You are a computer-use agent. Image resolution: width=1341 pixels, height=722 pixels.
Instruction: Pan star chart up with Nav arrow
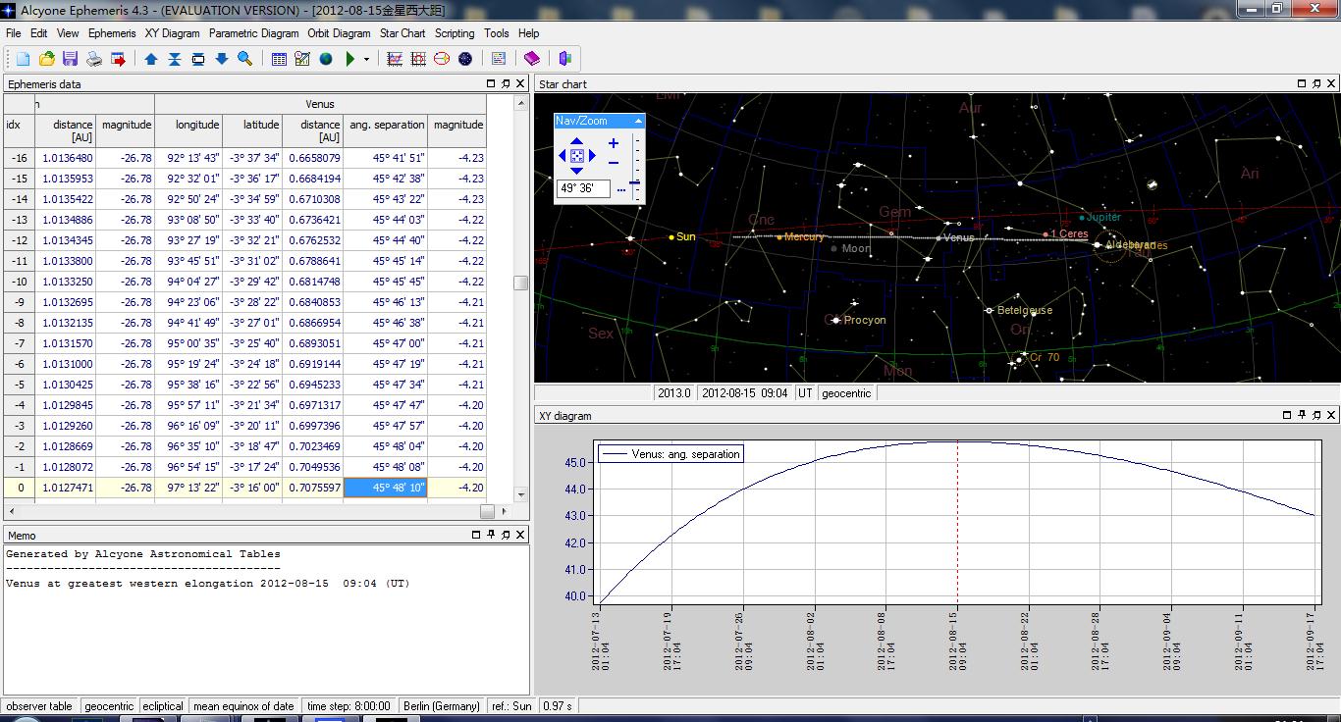[x=577, y=141]
